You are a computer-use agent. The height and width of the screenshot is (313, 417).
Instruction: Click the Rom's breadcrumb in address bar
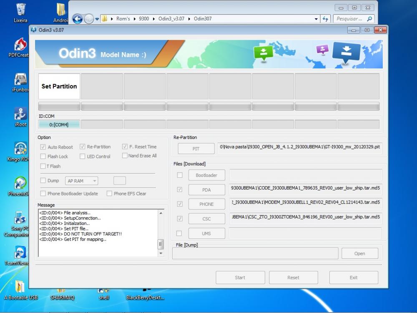[x=123, y=19]
